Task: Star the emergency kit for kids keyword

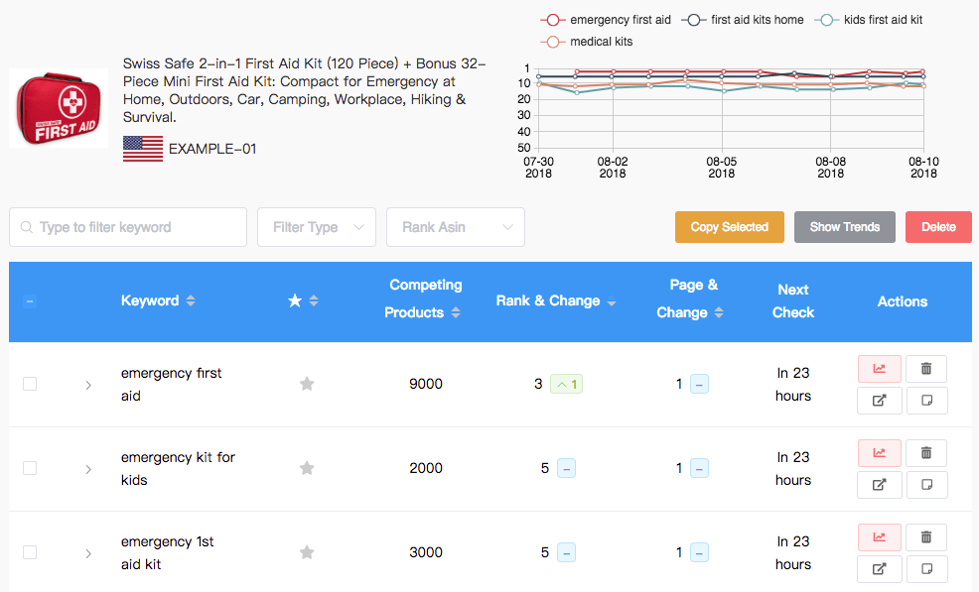Action: click(307, 468)
